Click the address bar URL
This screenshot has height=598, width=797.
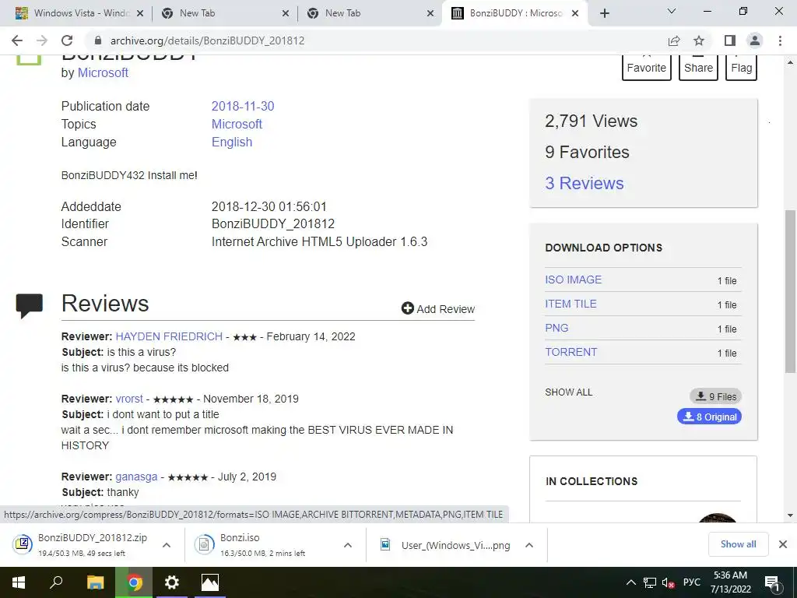(x=207, y=40)
